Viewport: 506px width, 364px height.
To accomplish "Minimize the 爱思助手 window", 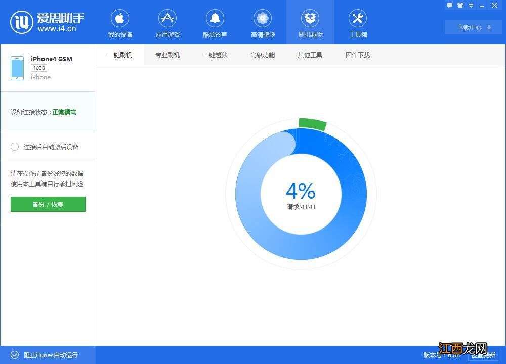I will pyautogui.click(x=482, y=6).
